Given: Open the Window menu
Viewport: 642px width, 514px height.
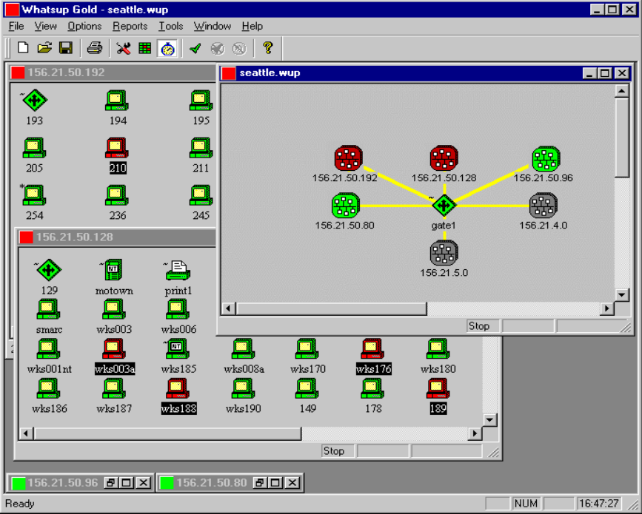Looking at the screenshot, I should 212,26.
